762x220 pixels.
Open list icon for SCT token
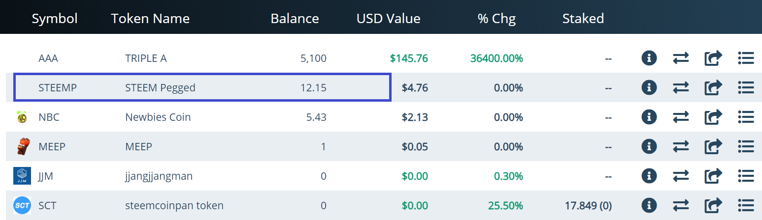746,205
